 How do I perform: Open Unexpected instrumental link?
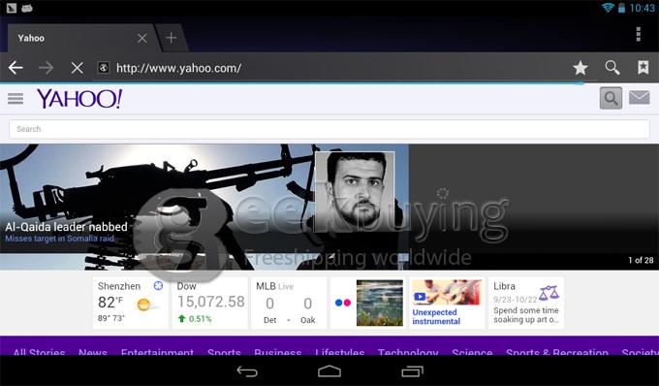point(436,316)
